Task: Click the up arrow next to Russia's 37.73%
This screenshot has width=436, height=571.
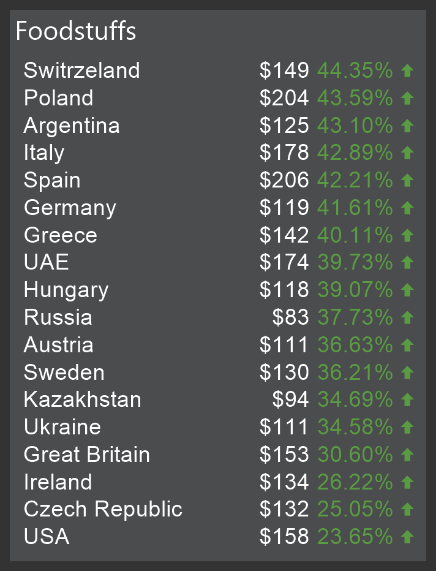Action: (x=407, y=317)
